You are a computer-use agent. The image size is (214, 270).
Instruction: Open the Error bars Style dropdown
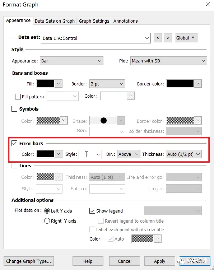[x=90, y=154]
